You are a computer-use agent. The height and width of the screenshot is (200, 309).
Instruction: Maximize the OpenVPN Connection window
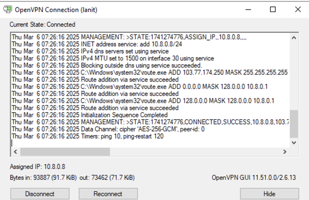[x=273, y=9]
